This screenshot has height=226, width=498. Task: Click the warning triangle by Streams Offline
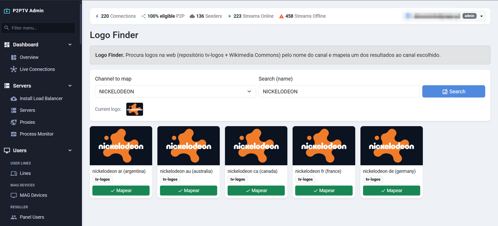click(281, 16)
